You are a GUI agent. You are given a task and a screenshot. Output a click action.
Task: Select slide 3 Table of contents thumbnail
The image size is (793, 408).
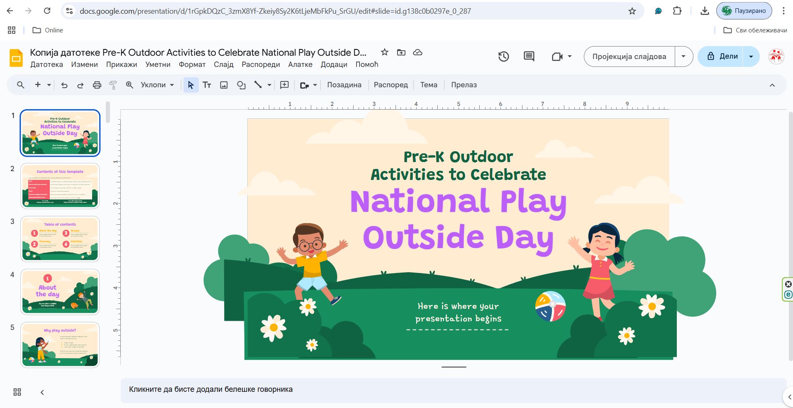(60, 239)
